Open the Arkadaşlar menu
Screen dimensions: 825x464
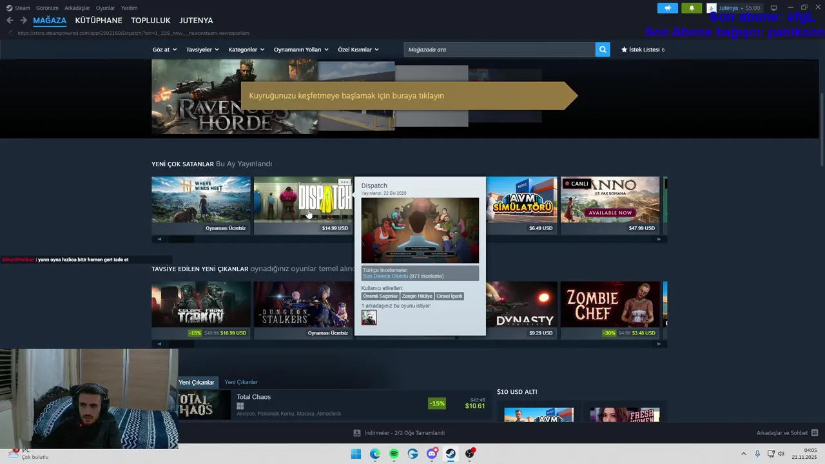pos(77,8)
